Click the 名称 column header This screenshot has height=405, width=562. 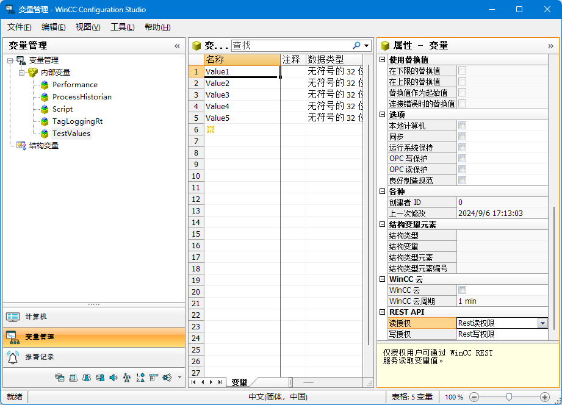pyautogui.click(x=242, y=60)
